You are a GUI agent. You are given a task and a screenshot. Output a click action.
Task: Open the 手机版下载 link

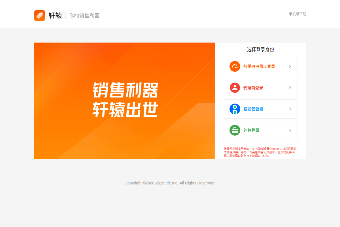(297, 14)
